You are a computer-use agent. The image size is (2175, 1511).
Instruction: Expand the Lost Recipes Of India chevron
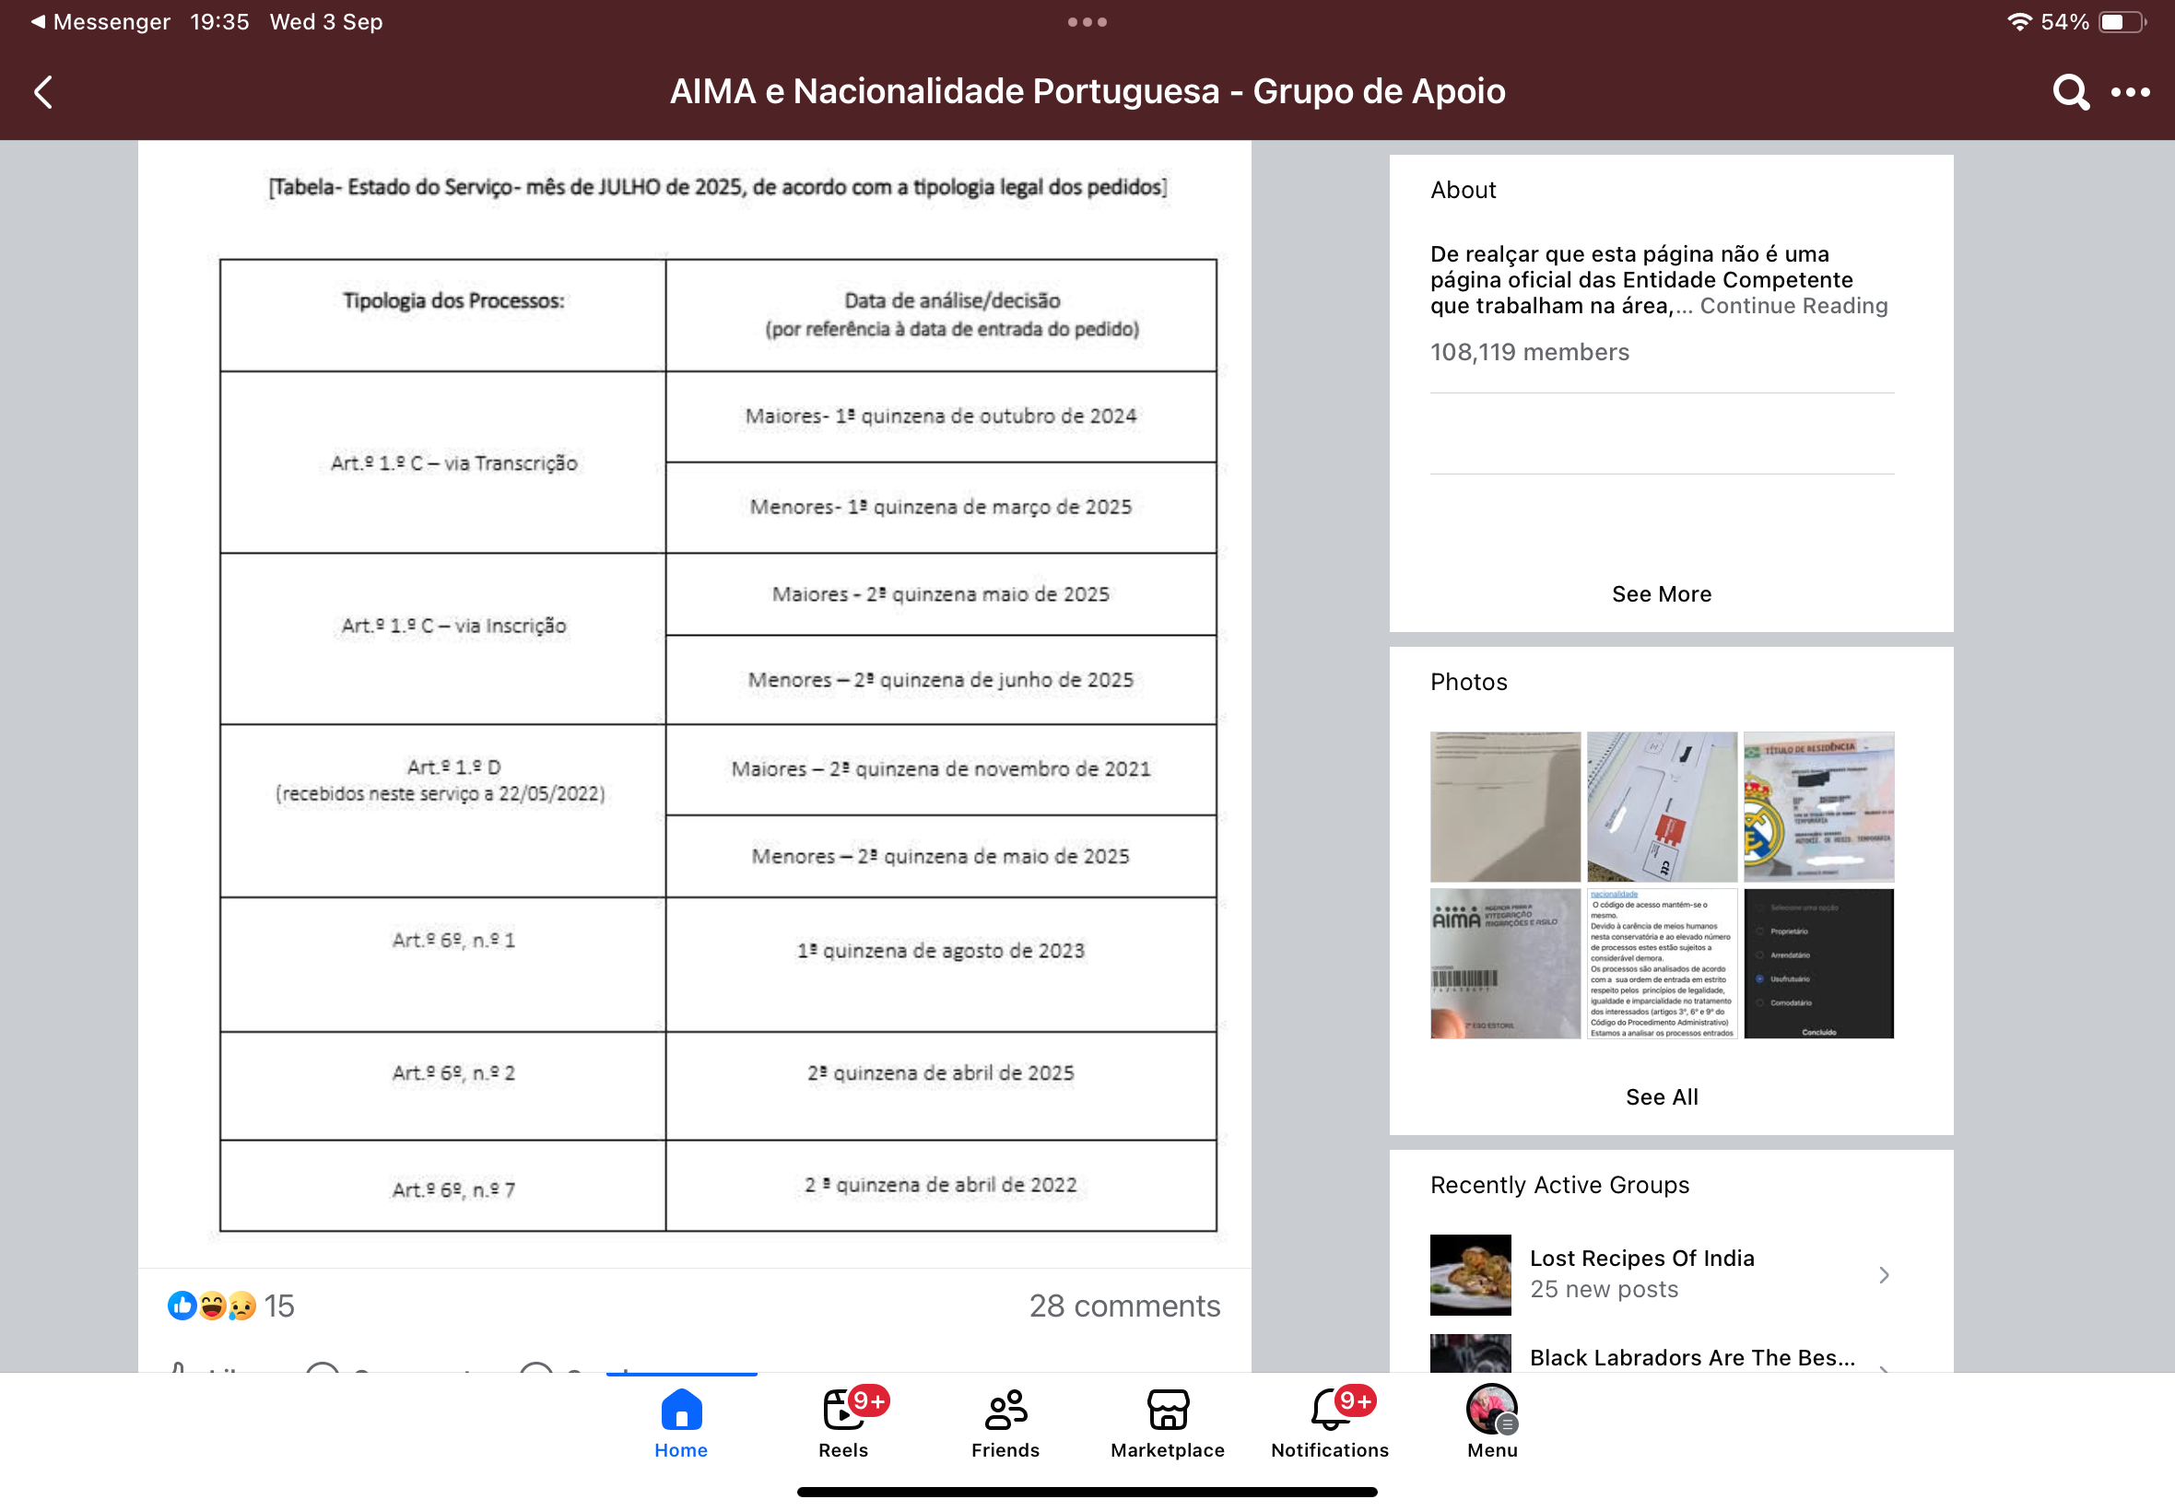tap(1884, 1274)
